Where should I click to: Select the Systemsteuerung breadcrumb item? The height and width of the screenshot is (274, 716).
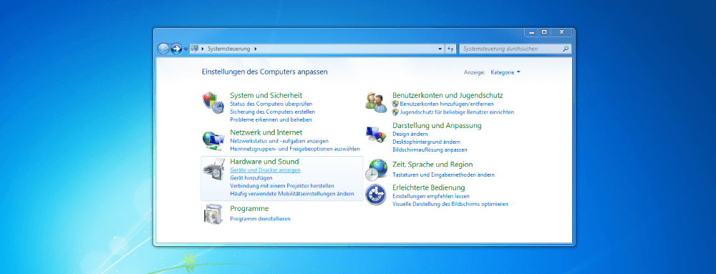coord(229,49)
